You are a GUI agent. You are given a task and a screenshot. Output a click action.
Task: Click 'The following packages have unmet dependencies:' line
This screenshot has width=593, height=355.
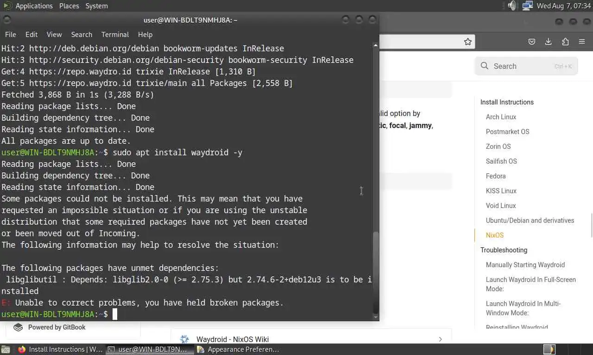coord(110,268)
